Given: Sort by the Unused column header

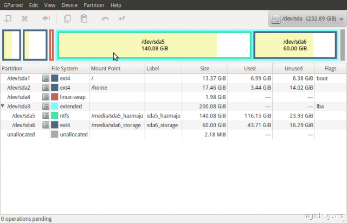Looking at the screenshot, I should coord(293,69).
